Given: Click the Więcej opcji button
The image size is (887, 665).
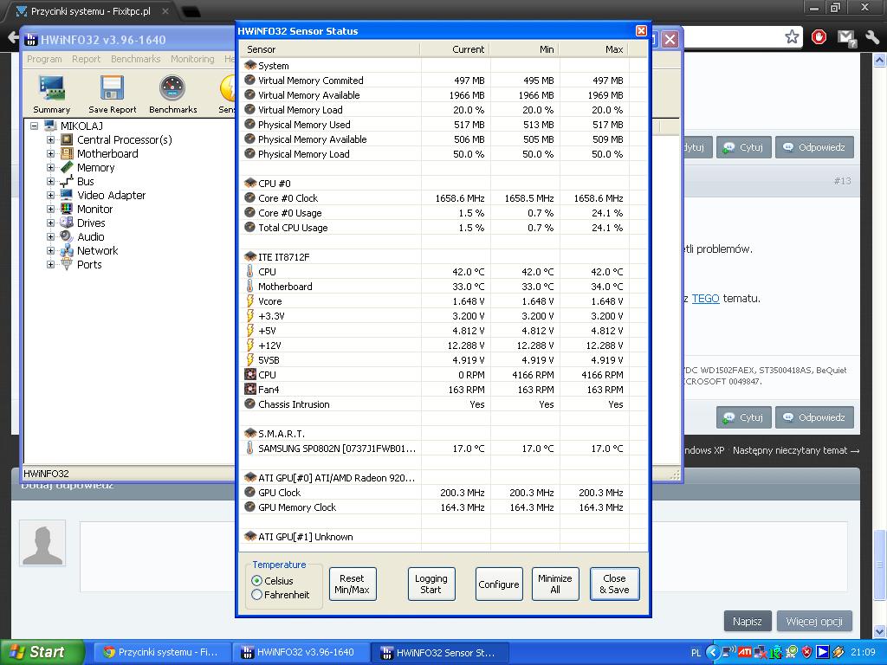Looking at the screenshot, I should pos(814,622).
